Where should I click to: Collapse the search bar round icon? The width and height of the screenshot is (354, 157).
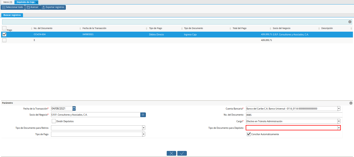[x=350, y=22]
